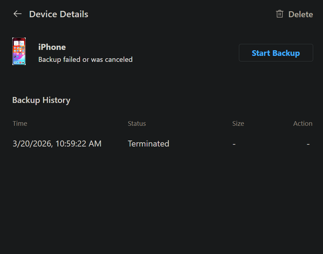Click the Device Details title
Screen dimensions: 323x254
click(59, 14)
